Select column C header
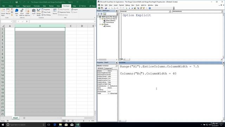This screenshot has height=127, width=225. (x=71, y=26)
